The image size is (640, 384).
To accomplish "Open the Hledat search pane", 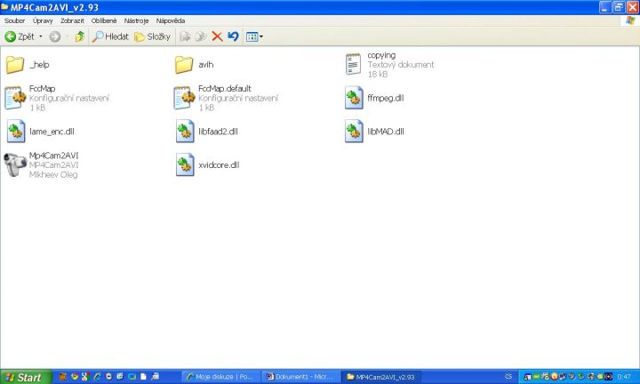I will coord(110,36).
